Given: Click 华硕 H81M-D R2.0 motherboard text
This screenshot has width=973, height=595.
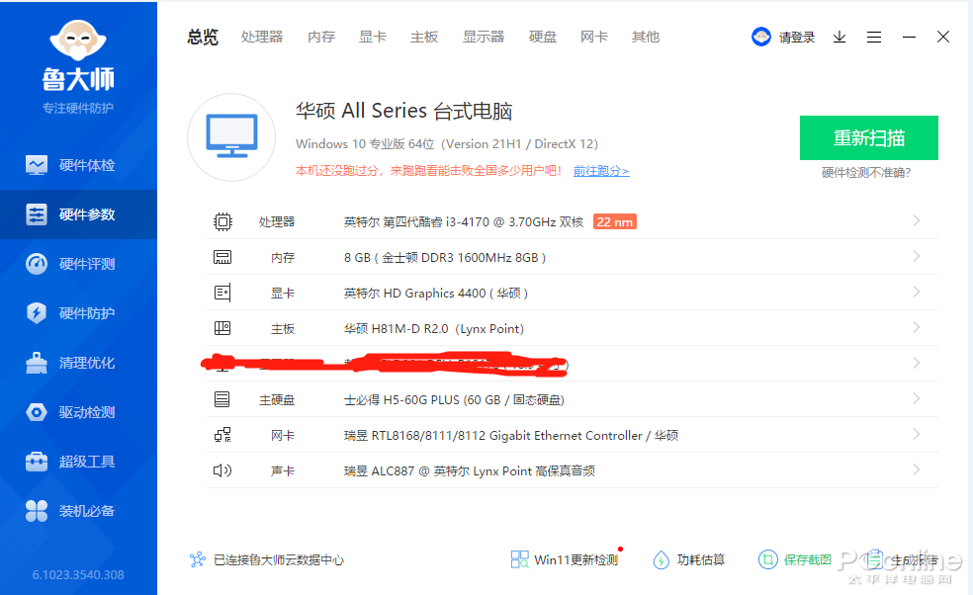Looking at the screenshot, I should [x=434, y=329].
